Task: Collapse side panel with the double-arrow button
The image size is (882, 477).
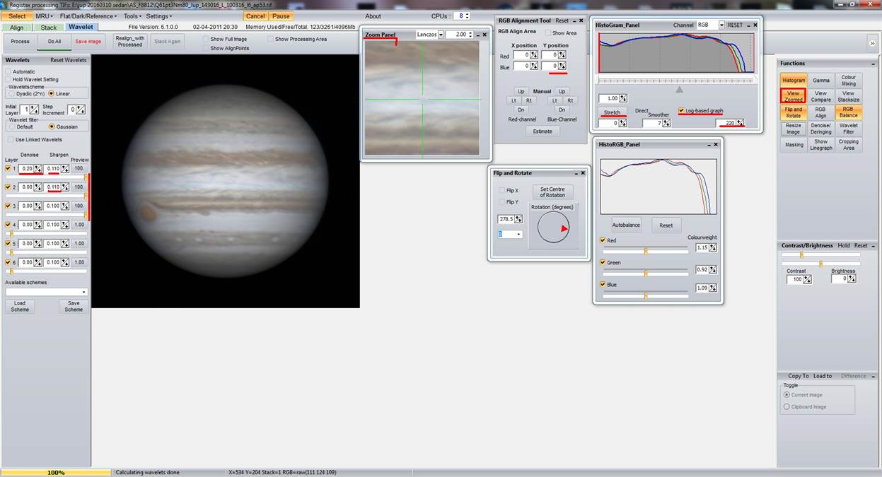Action: (872, 43)
